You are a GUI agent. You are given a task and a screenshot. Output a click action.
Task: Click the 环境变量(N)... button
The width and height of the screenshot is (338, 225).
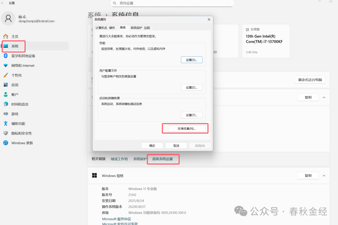(187, 129)
